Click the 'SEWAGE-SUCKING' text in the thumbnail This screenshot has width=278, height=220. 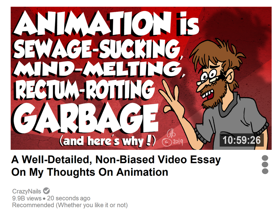[x=97, y=49]
